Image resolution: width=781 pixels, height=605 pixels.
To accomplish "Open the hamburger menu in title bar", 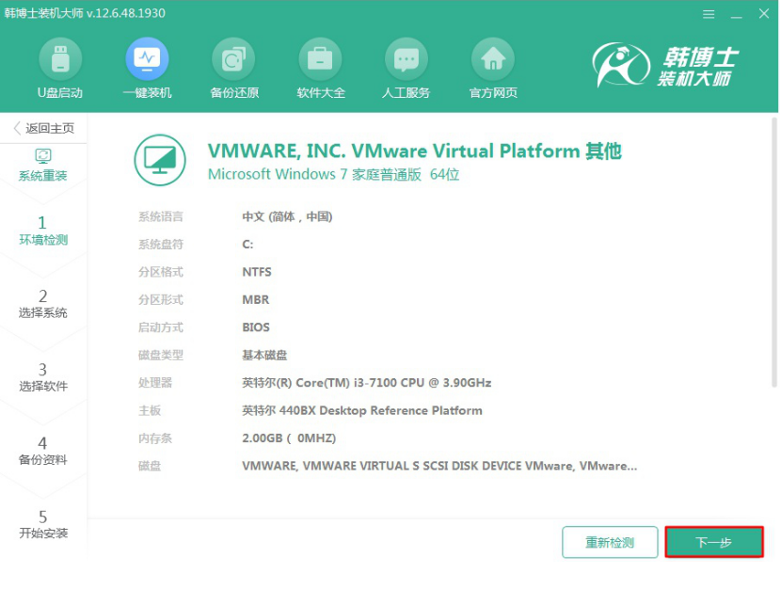I will click(x=709, y=14).
